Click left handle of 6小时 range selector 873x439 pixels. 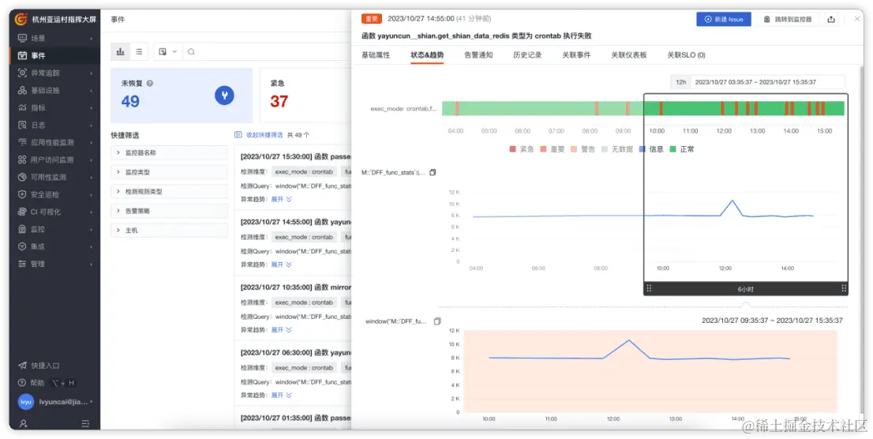click(x=649, y=288)
